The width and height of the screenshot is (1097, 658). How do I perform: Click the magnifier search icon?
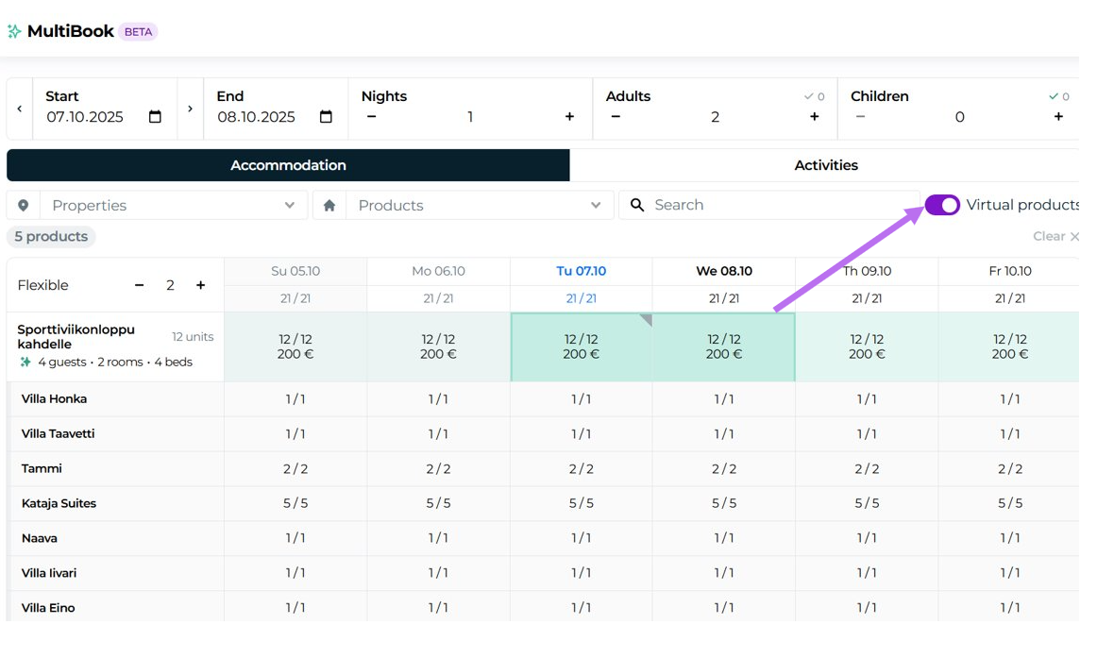point(637,205)
